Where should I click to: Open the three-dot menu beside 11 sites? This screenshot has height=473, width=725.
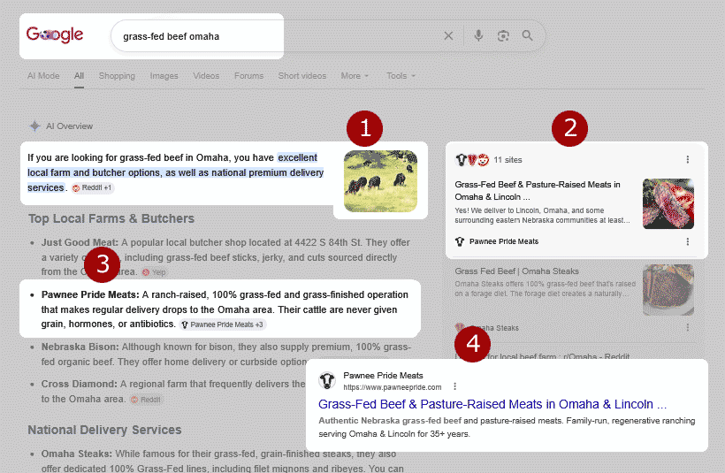click(x=688, y=159)
